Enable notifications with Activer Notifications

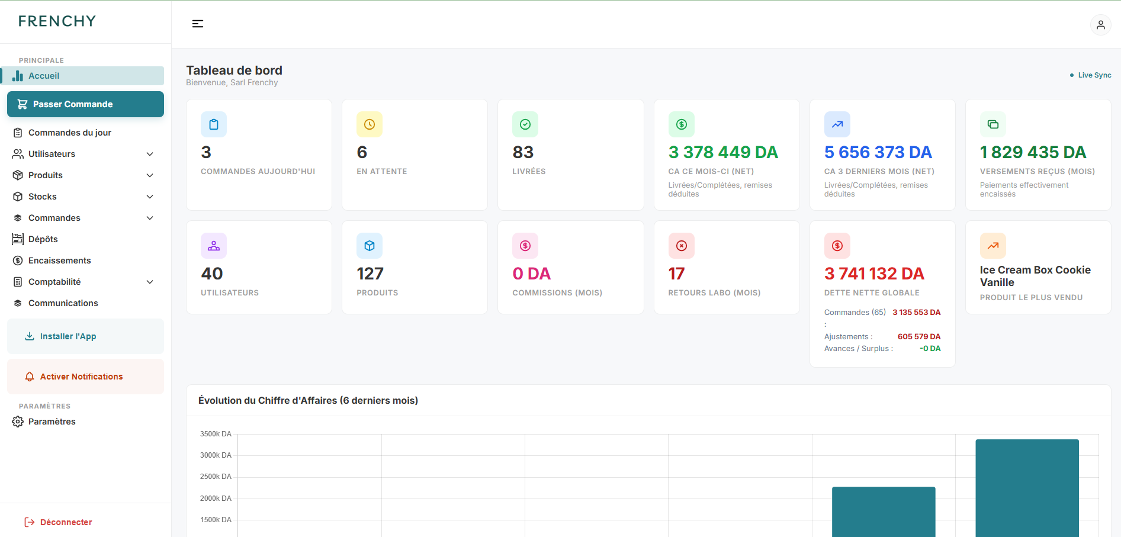click(x=85, y=377)
